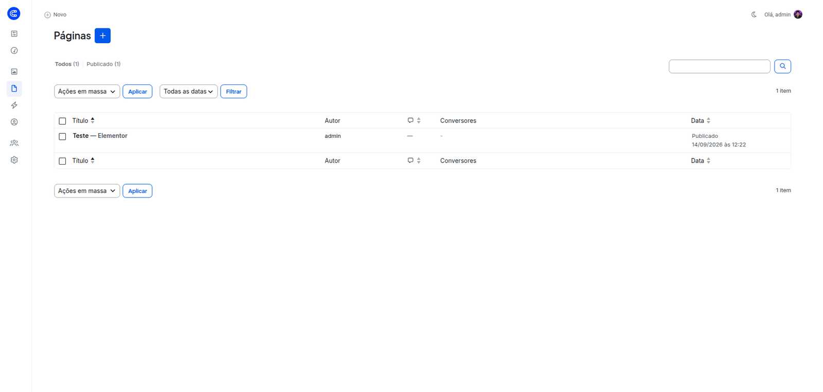This screenshot has height=392, width=823.
Task: Click the top Aplicar button
Action: [x=137, y=92]
